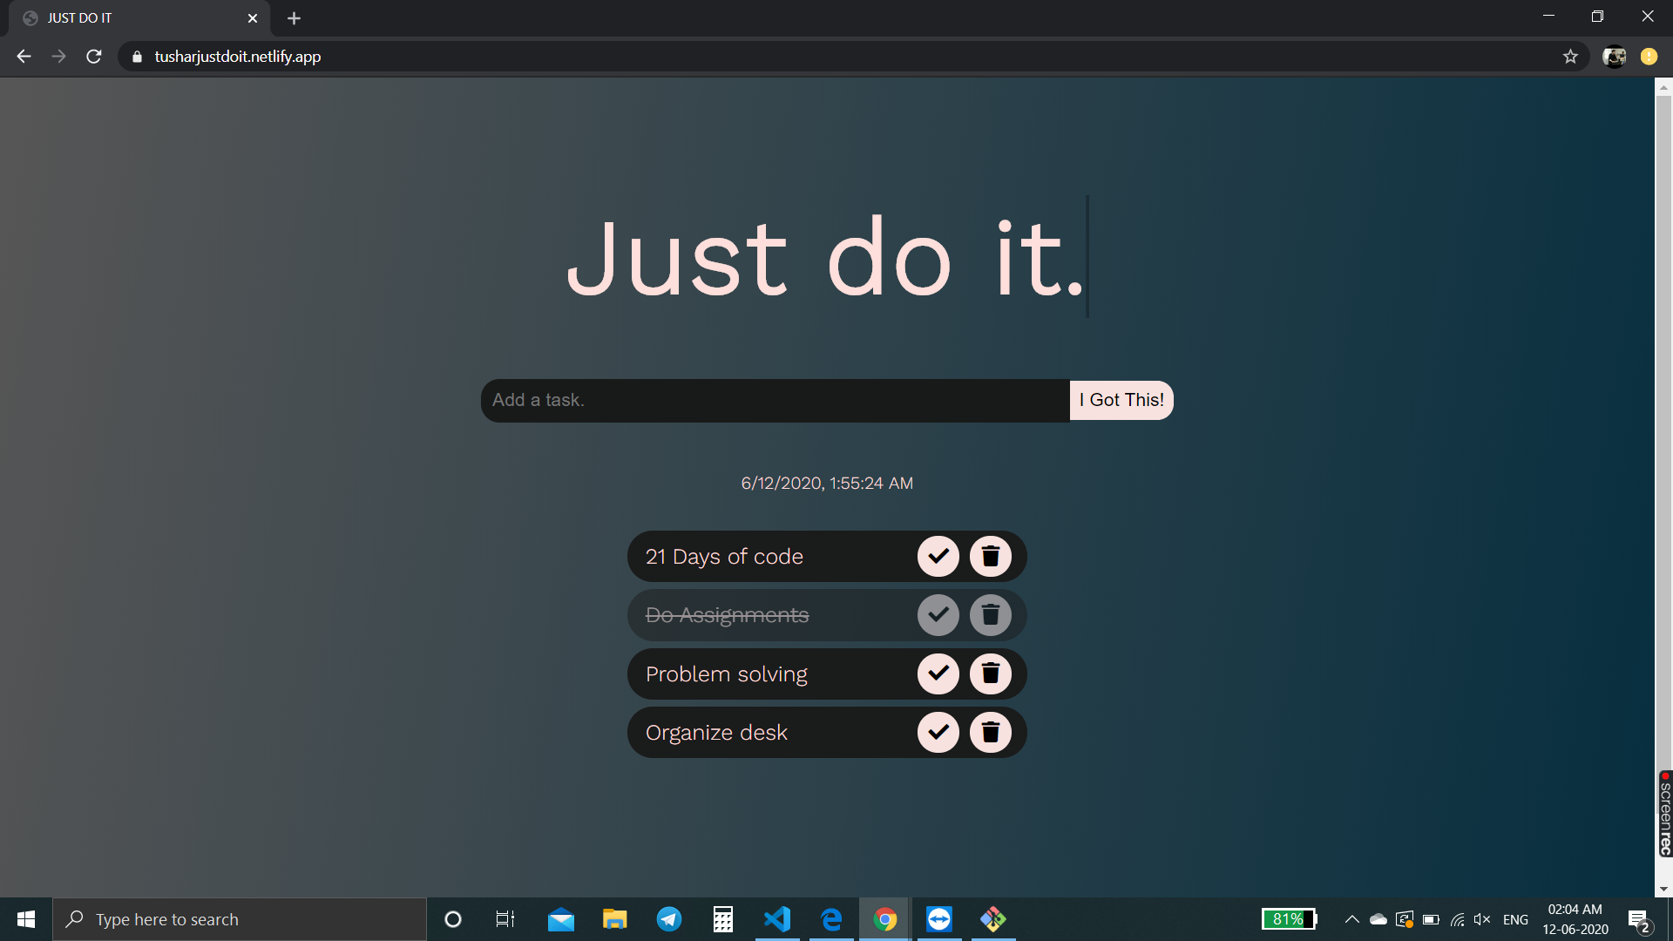Delete the 'Problem solving' task
1673x941 pixels.
click(x=991, y=674)
